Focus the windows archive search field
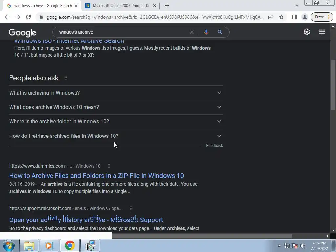 [x=122, y=32]
